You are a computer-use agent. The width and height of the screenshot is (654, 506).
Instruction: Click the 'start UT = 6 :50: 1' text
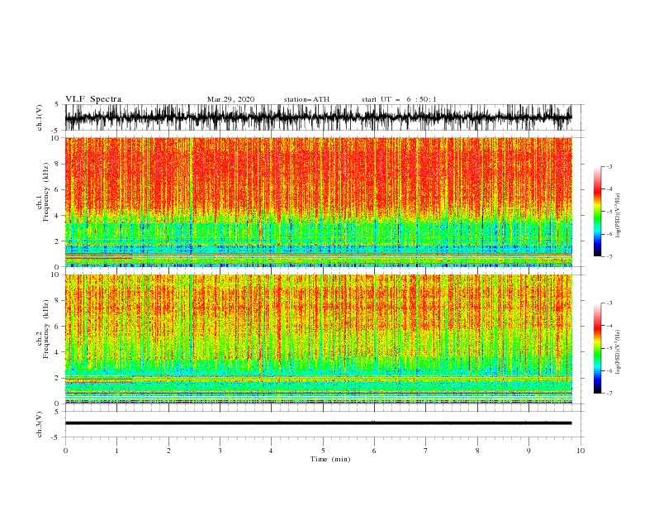click(399, 99)
